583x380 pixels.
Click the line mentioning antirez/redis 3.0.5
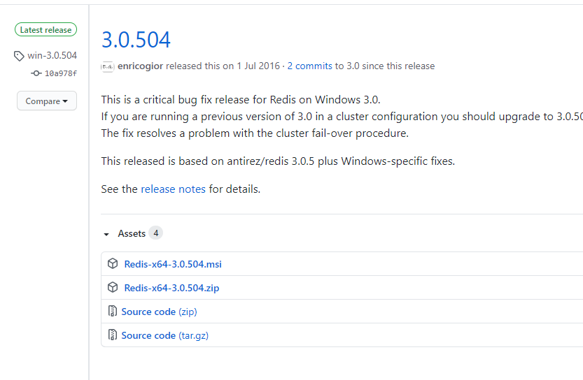coord(278,161)
